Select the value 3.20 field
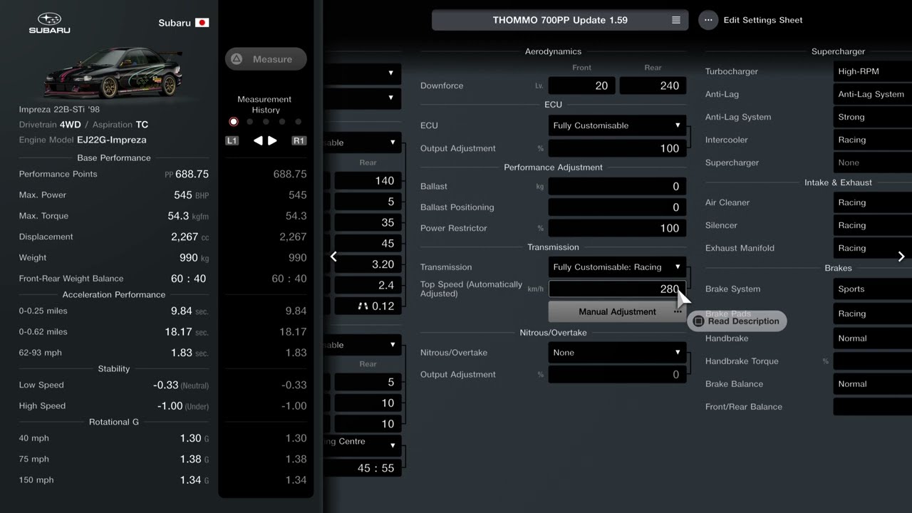This screenshot has width=912, height=513. pyautogui.click(x=368, y=264)
